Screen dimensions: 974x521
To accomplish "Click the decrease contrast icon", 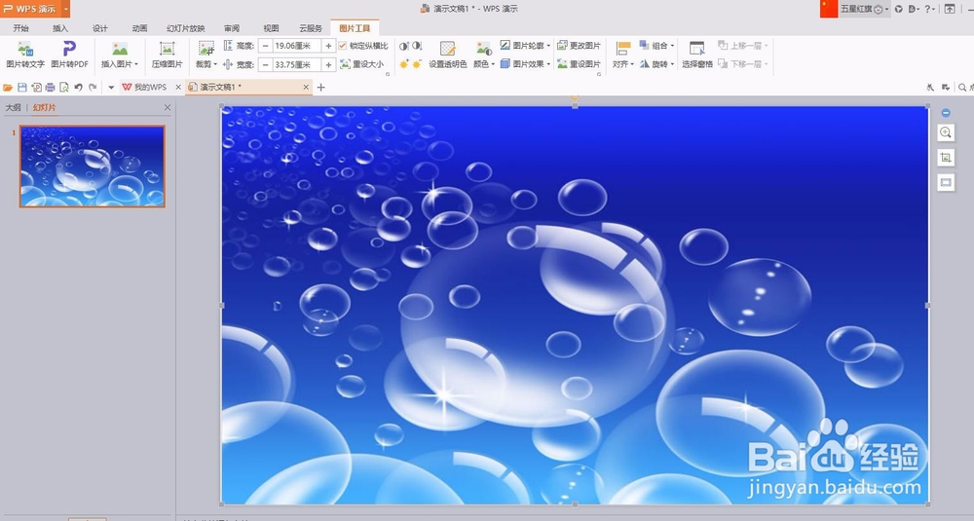I will coord(417,46).
